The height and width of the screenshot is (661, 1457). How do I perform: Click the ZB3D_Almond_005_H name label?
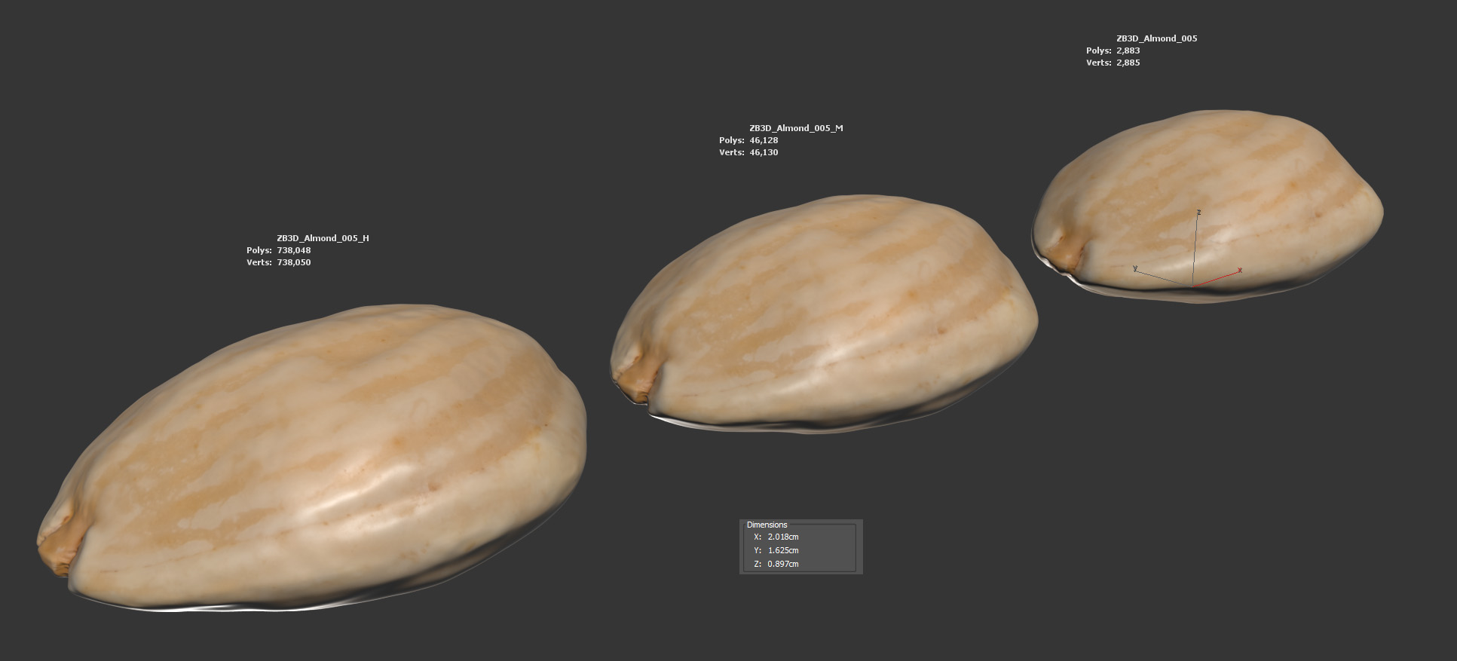pos(323,238)
